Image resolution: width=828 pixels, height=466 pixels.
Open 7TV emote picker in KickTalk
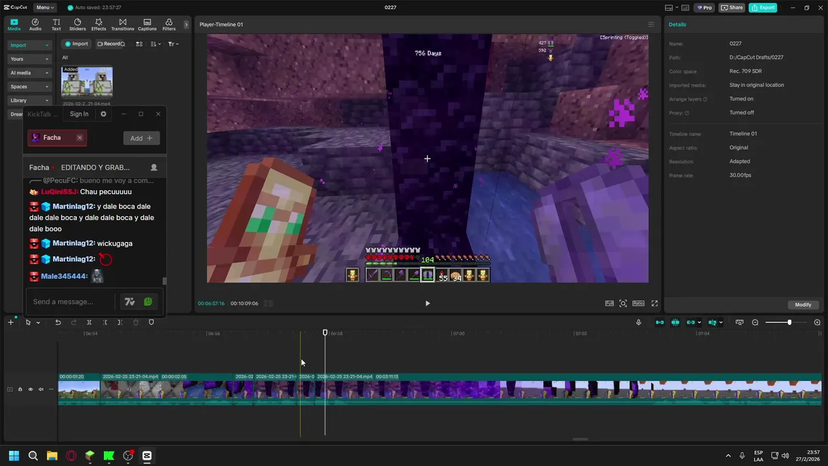129,302
